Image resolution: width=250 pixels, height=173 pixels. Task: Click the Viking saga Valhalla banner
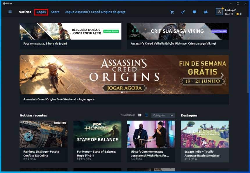coord(178,31)
